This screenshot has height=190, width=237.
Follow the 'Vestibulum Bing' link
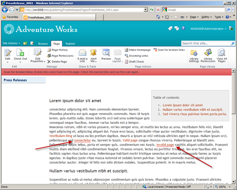[61, 136]
